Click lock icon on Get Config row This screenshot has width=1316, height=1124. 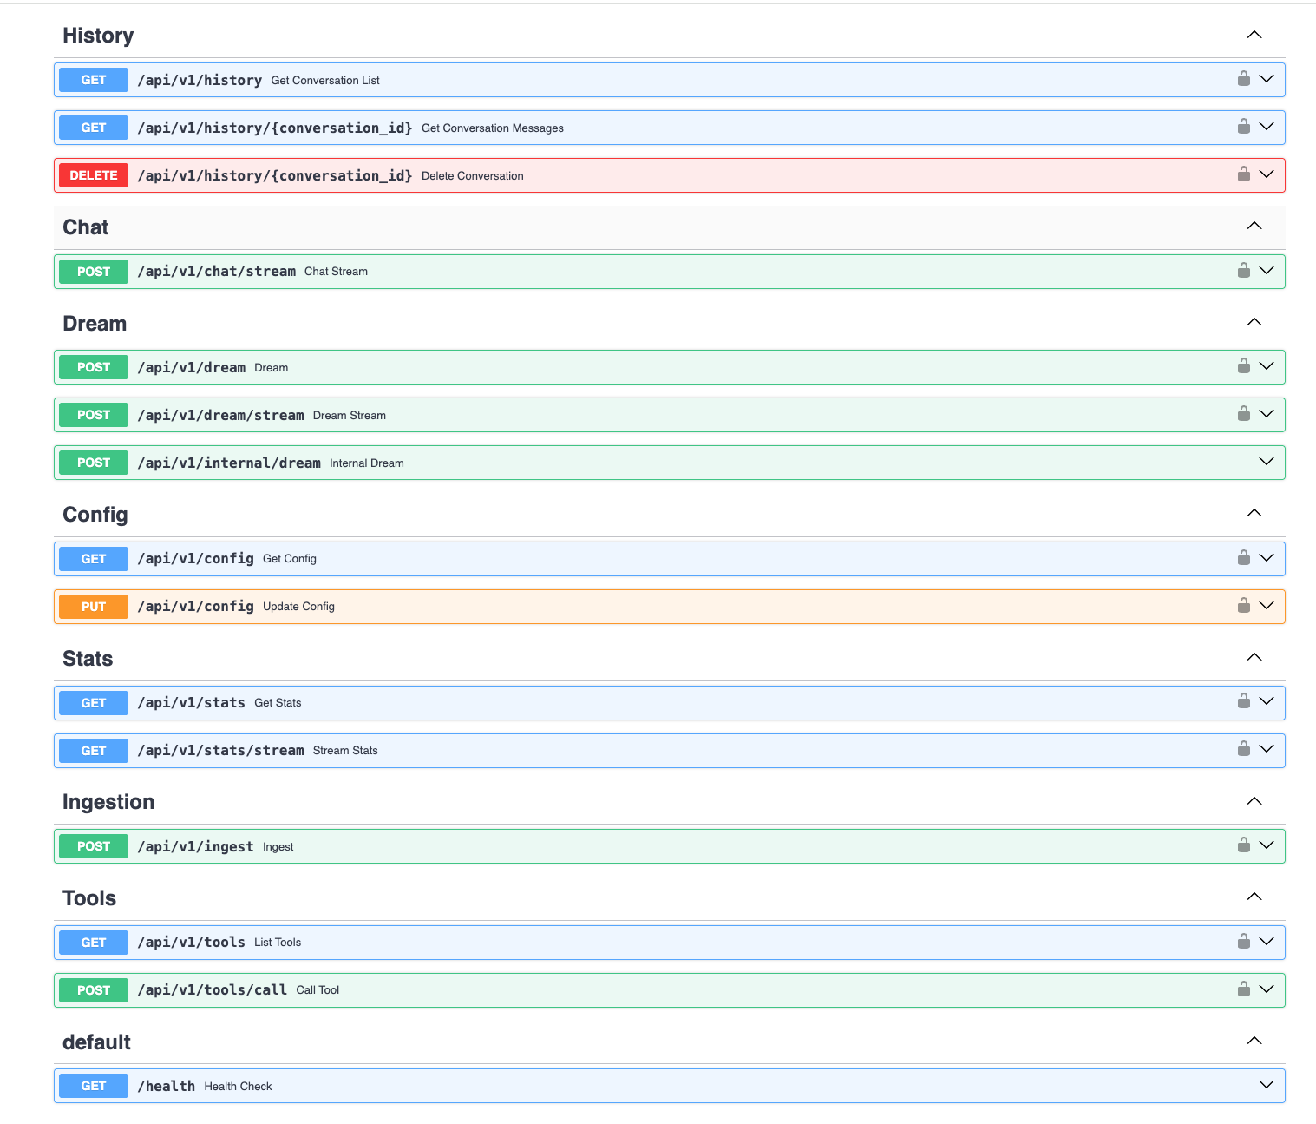(x=1243, y=557)
